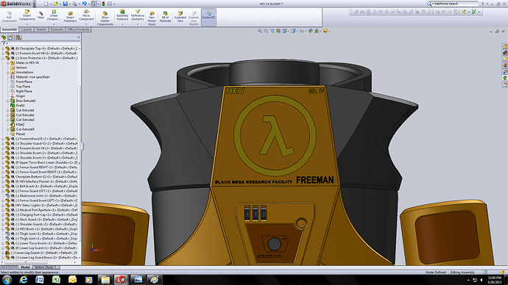This screenshot has width=508, height=285.
Task: Open the Sketch tab
Action: tap(40, 29)
